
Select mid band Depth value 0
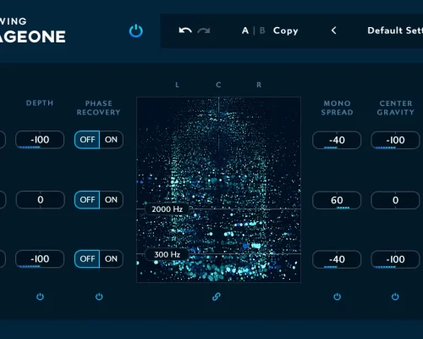point(41,200)
